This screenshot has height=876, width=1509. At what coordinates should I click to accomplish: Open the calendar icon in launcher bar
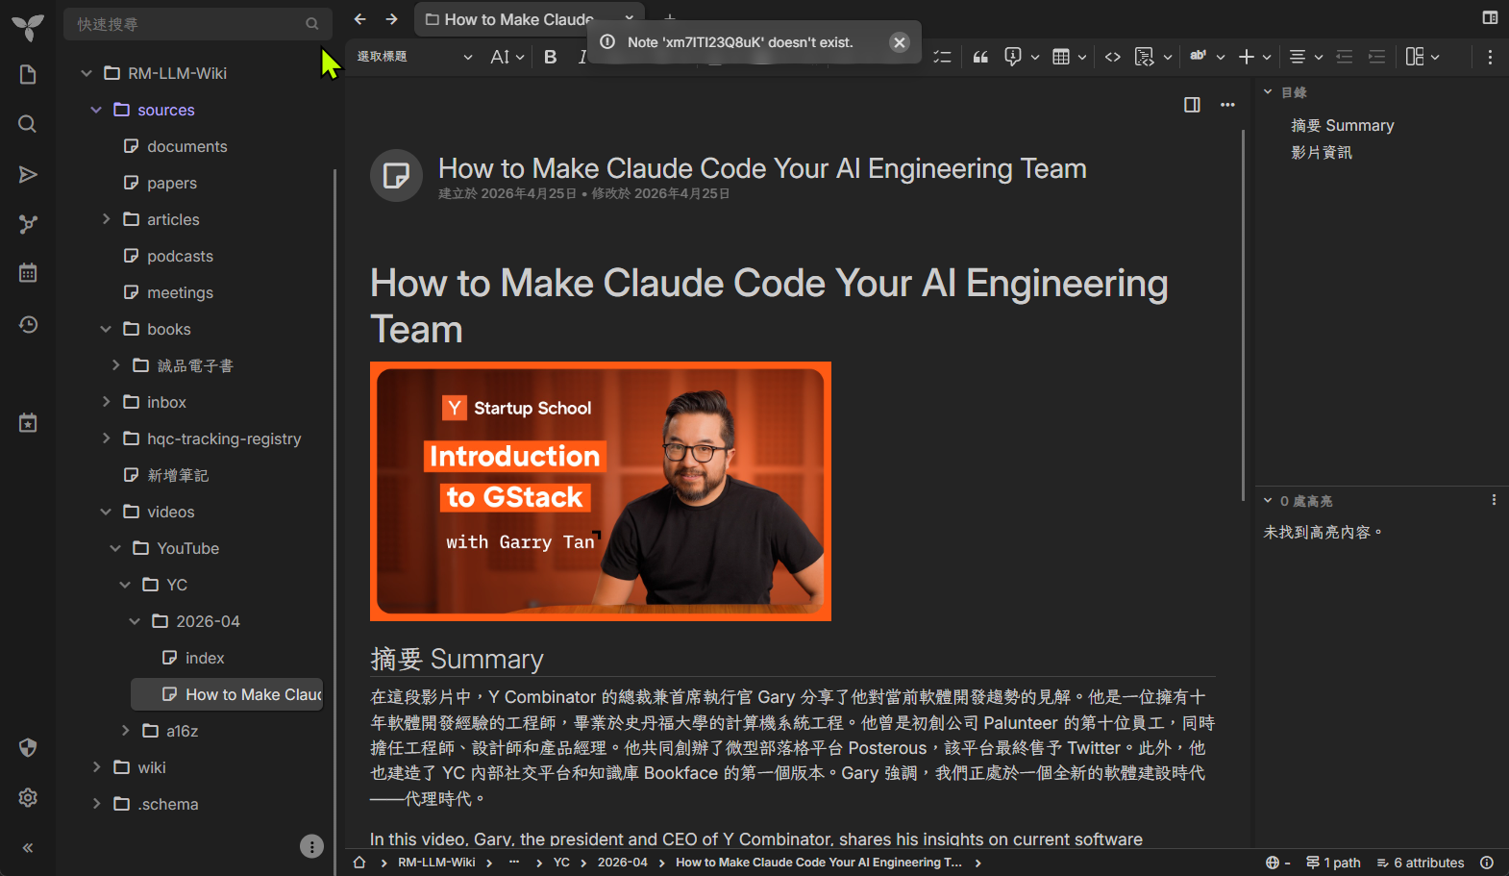pyautogui.click(x=28, y=273)
